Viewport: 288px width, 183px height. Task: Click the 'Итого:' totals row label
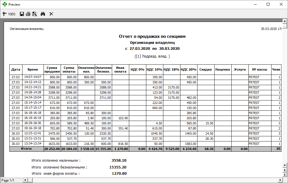pyautogui.click(x=26, y=149)
